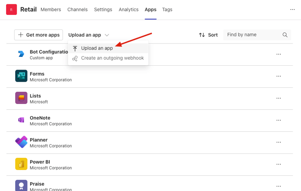Open more options for Forms
The height and width of the screenshot is (191, 301).
point(278,76)
